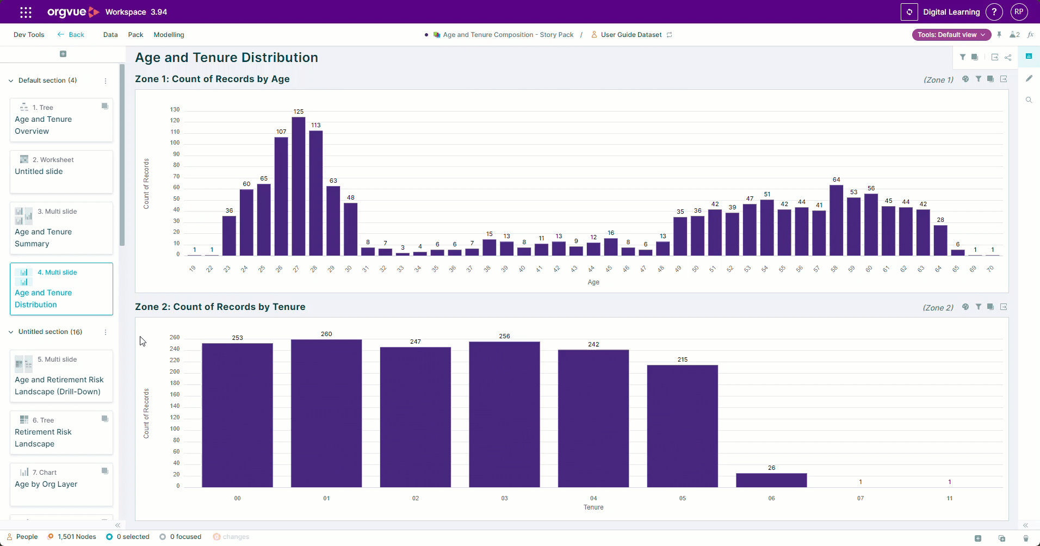This screenshot has height=546, width=1040.
Task: Select the 1. Tree Age and Tenure Overview slide
Action: click(61, 120)
